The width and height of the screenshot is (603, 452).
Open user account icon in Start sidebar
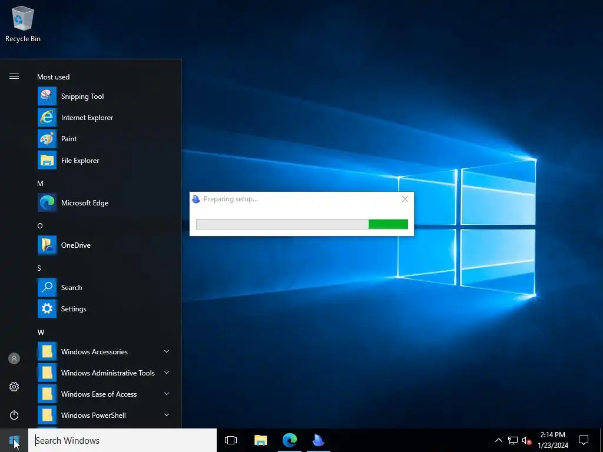pos(14,358)
